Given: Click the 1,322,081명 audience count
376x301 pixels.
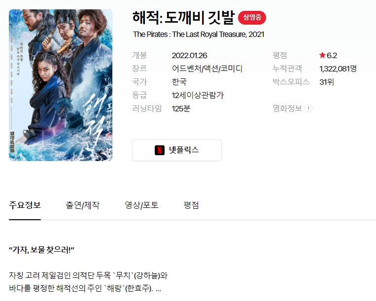Looking at the screenshot, I should (x=338, y=69).
